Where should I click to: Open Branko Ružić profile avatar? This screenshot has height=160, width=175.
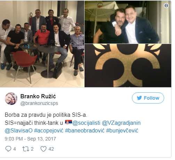pos(11,99)
